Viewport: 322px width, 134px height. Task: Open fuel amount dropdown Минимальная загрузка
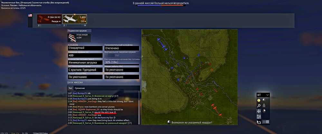85,63
